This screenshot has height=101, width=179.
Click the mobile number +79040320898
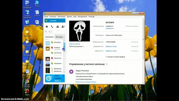[x=110, y=42]
